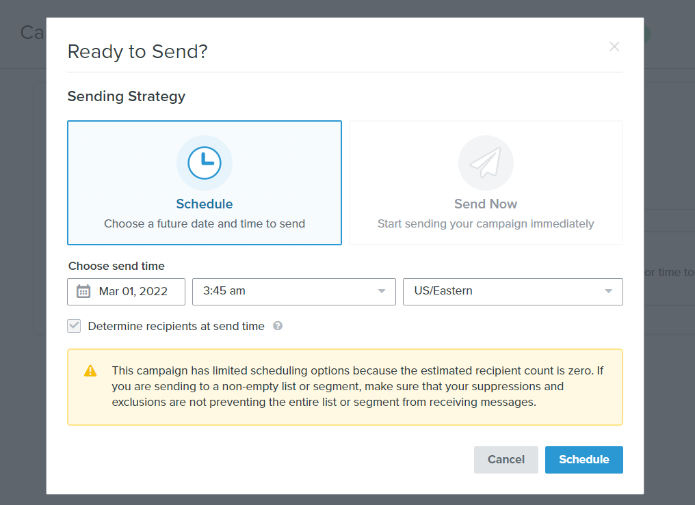Click the help question mark icon
This screenshot has height=505, width=695.
[x=278, y=326]
